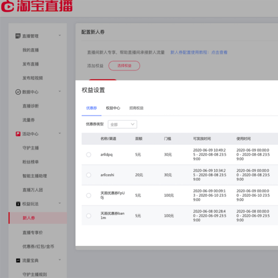This screenshot has height=278, width=278.
Task: Switch to the 招商权益 tab
Action: (136, 108)
